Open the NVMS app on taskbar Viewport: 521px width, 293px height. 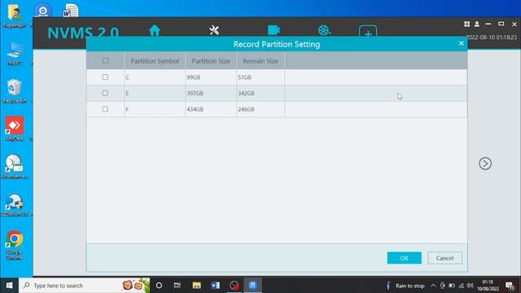point(253,286)
